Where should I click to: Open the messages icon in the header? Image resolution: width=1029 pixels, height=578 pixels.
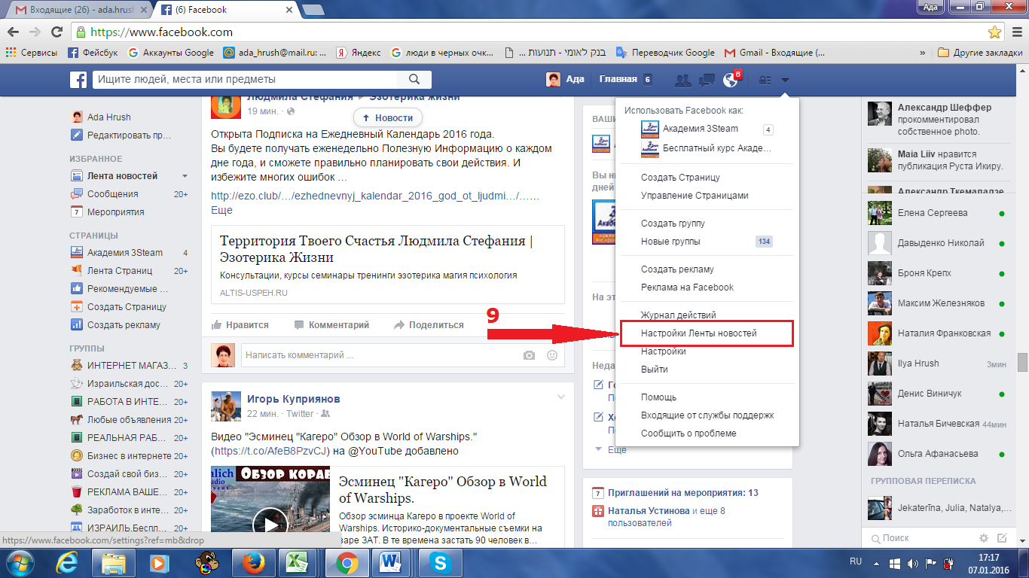[x=707, y=80]
